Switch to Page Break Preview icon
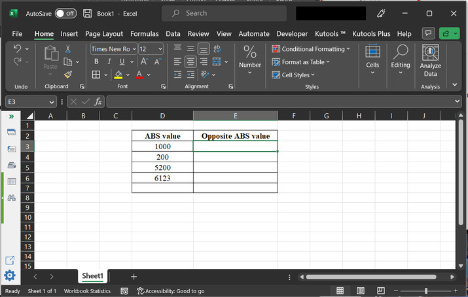468x297 pixels. (380, 290)
